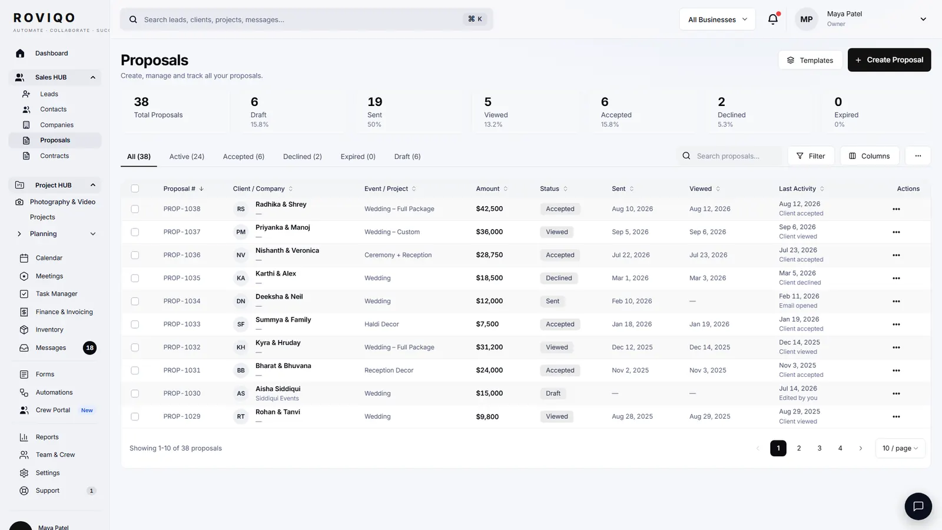The height and width of the screenshot is (530, 942).
Task: Click the more options button beside Columns
Action: click(918, 156)
